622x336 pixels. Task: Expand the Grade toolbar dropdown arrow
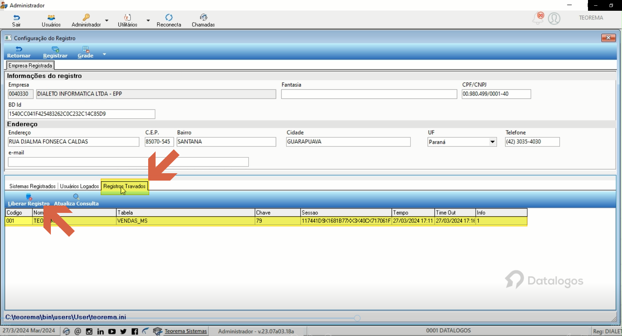point(104,54)
